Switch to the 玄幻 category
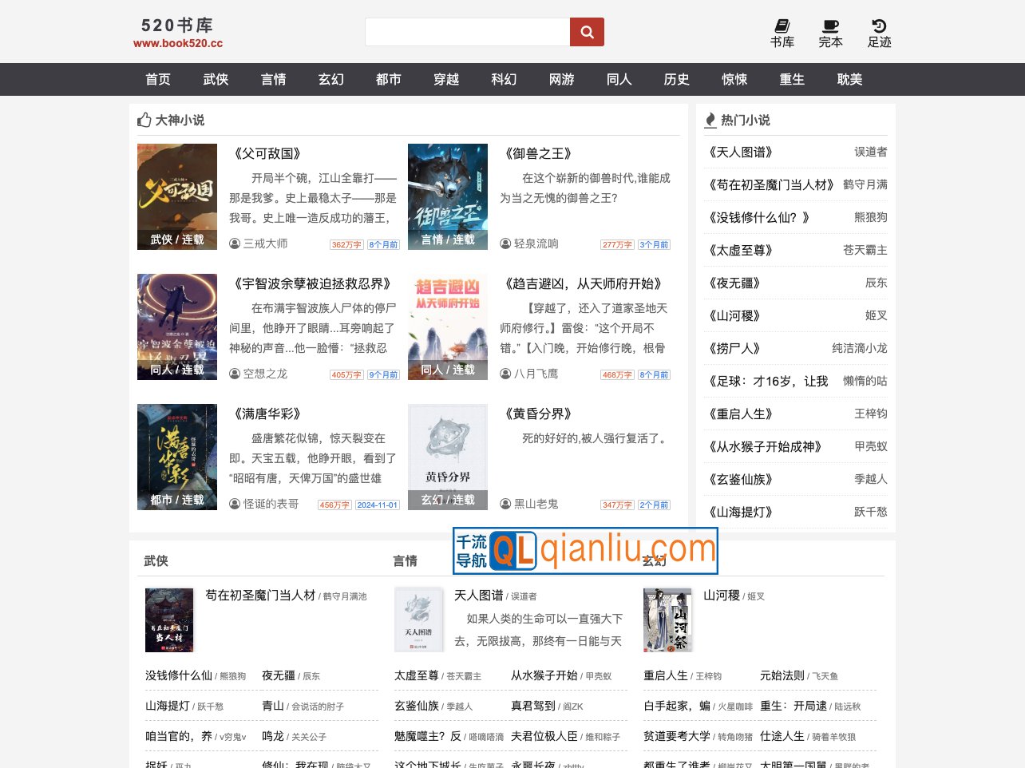1025x768 pixels. tap(330, 79)
